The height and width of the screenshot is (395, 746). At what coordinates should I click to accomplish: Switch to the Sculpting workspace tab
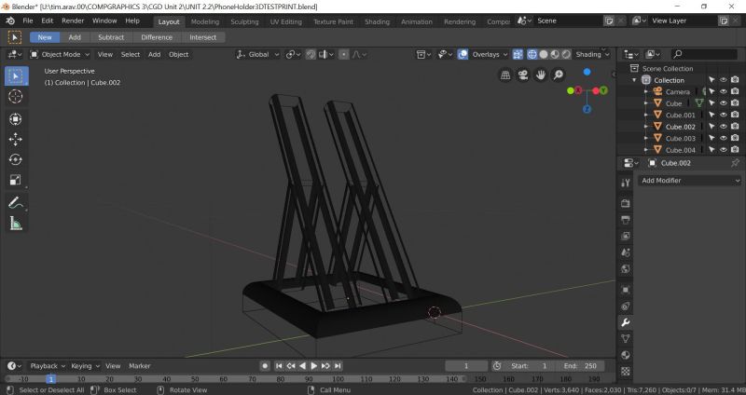[244, 21]
